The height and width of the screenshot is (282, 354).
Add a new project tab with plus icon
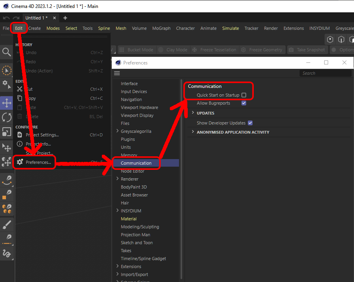[x=65, y=18]
